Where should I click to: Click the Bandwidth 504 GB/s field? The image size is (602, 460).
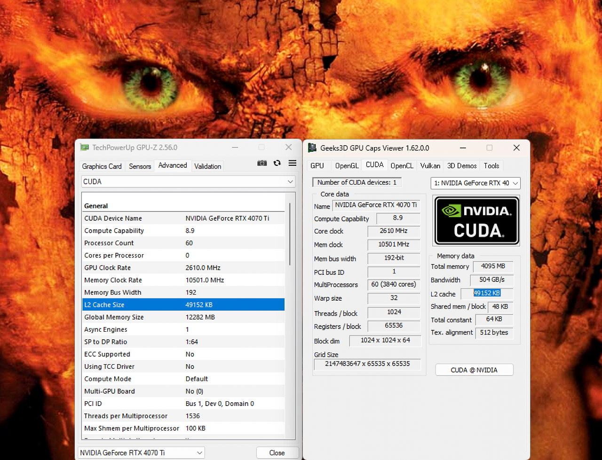(492, 280)
